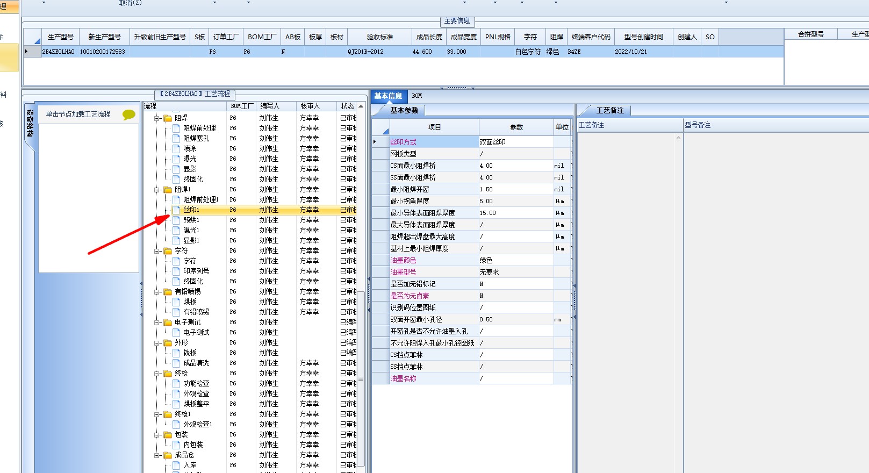Click the 生产型号 column header
Screen dimensions: 869x473
[61, 37]
